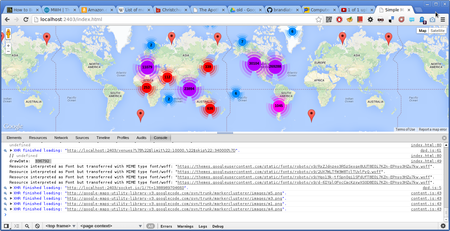Click the browser back arrow
Viewport: 450px width, 231px height.
click(x=7, y=20)
